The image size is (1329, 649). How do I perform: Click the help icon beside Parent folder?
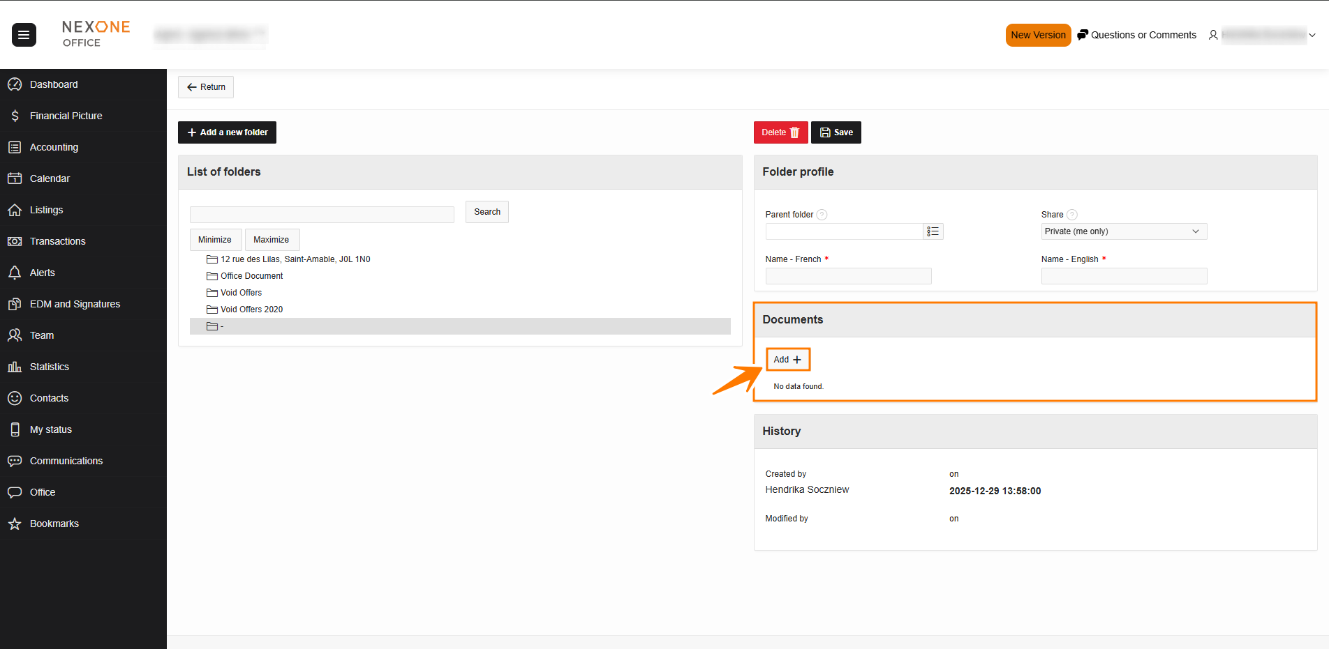tap(822, 215)
